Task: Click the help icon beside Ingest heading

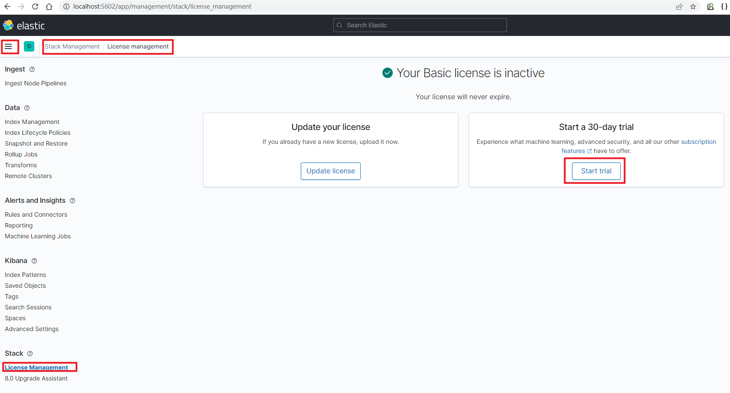Action: click(33, 69)
